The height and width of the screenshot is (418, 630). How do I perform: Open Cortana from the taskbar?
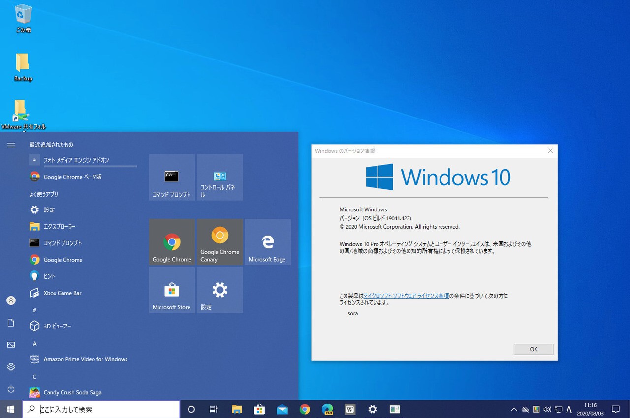pos(191,409)
